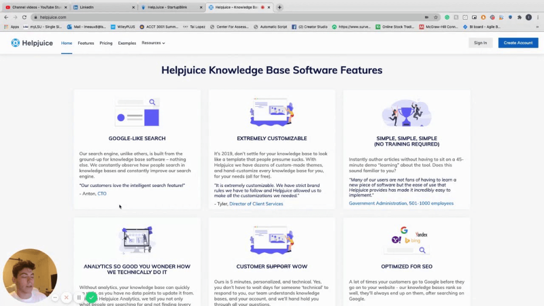This screenshot has width=544, height=306.
Task: Open a new browser tab with plus
Action: tap(279, 7)
